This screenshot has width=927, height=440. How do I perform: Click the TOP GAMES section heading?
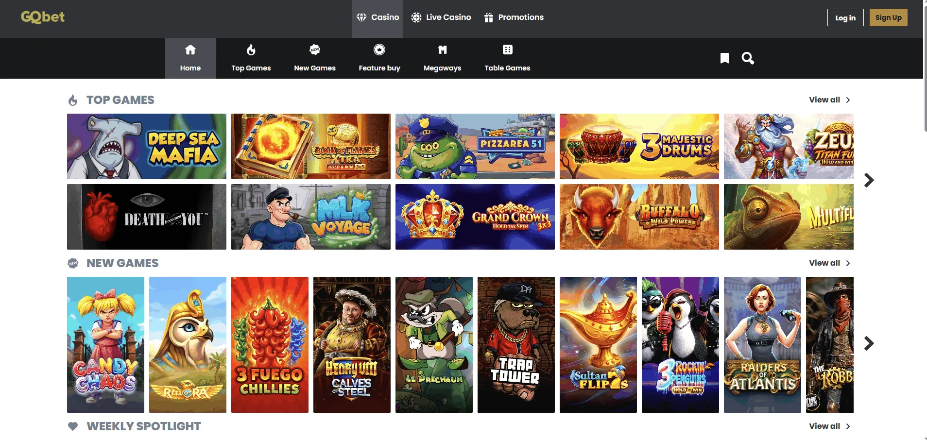[x=120, y=100]
